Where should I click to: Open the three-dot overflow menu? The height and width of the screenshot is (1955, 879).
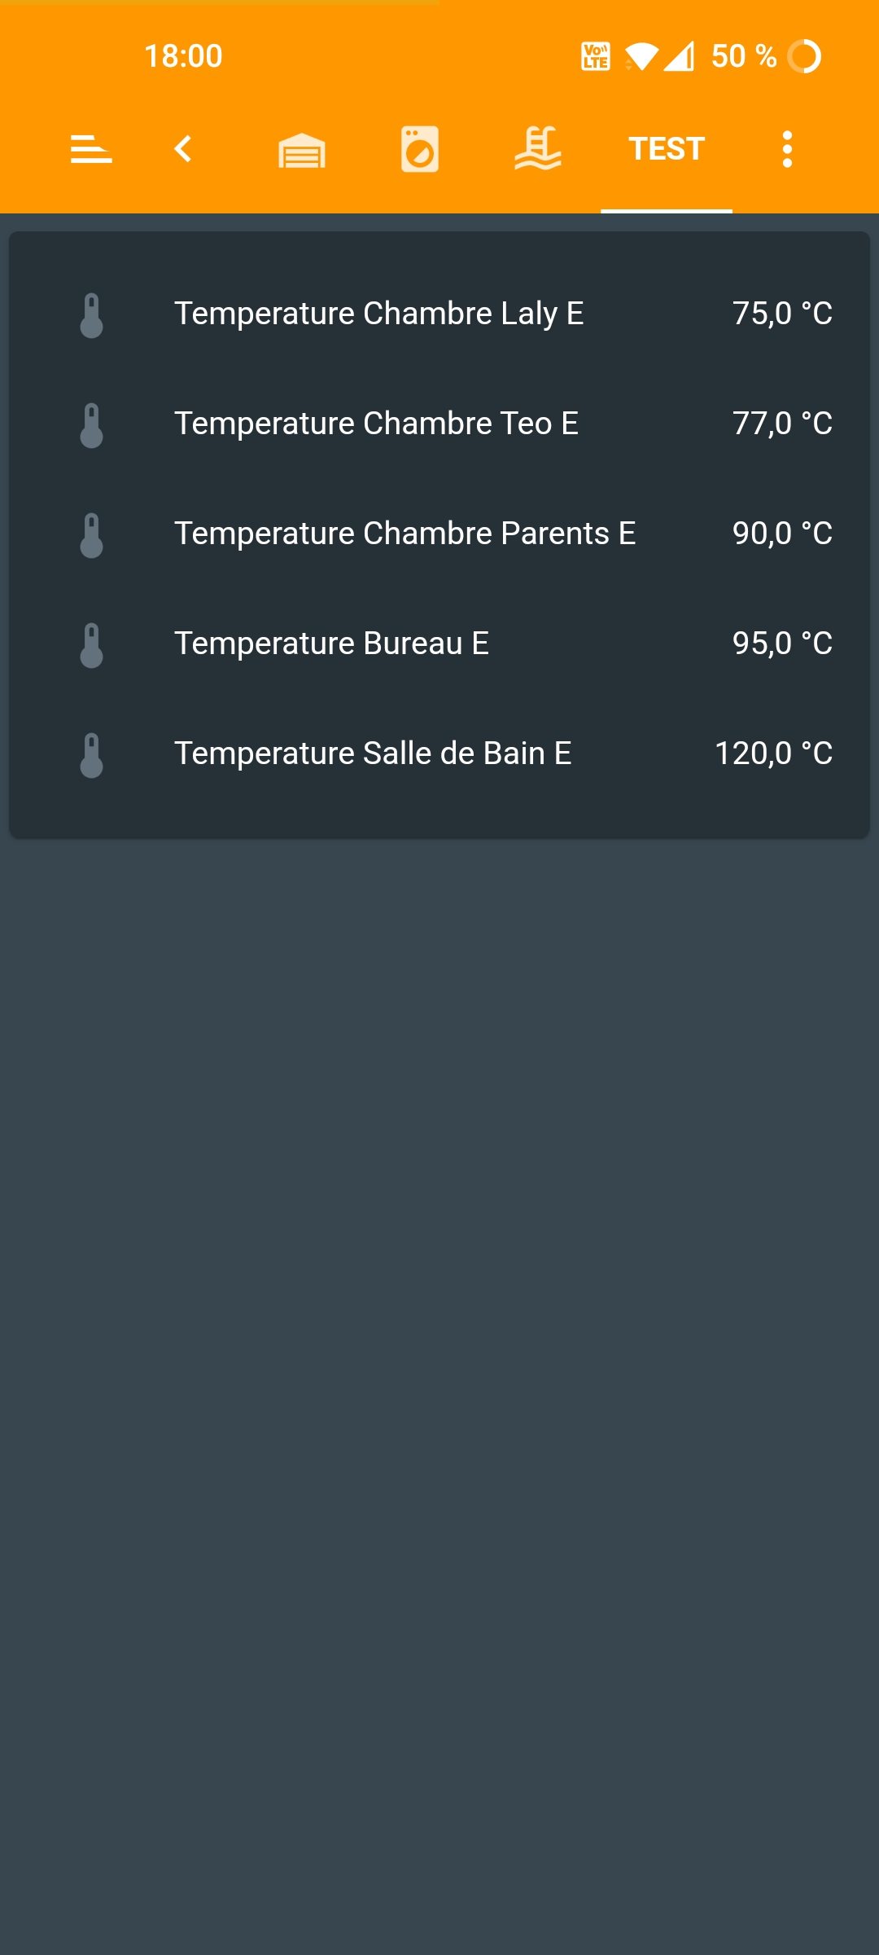click(786, 149)
